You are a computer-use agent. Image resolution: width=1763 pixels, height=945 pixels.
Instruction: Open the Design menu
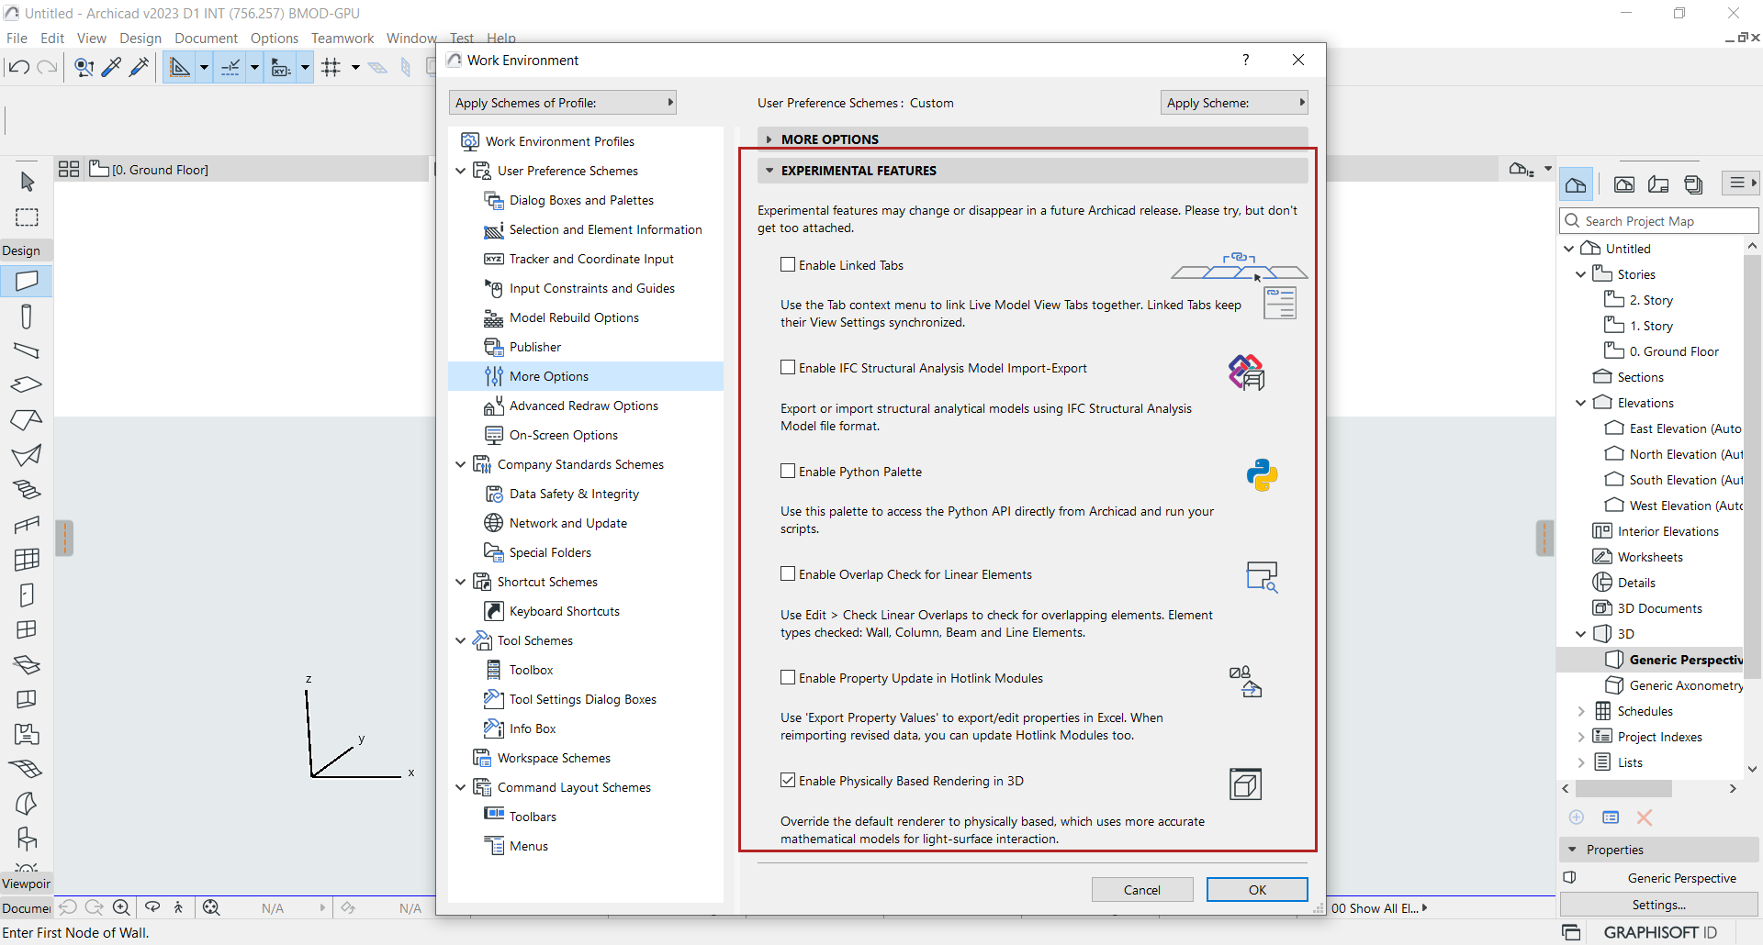point(140,38)
